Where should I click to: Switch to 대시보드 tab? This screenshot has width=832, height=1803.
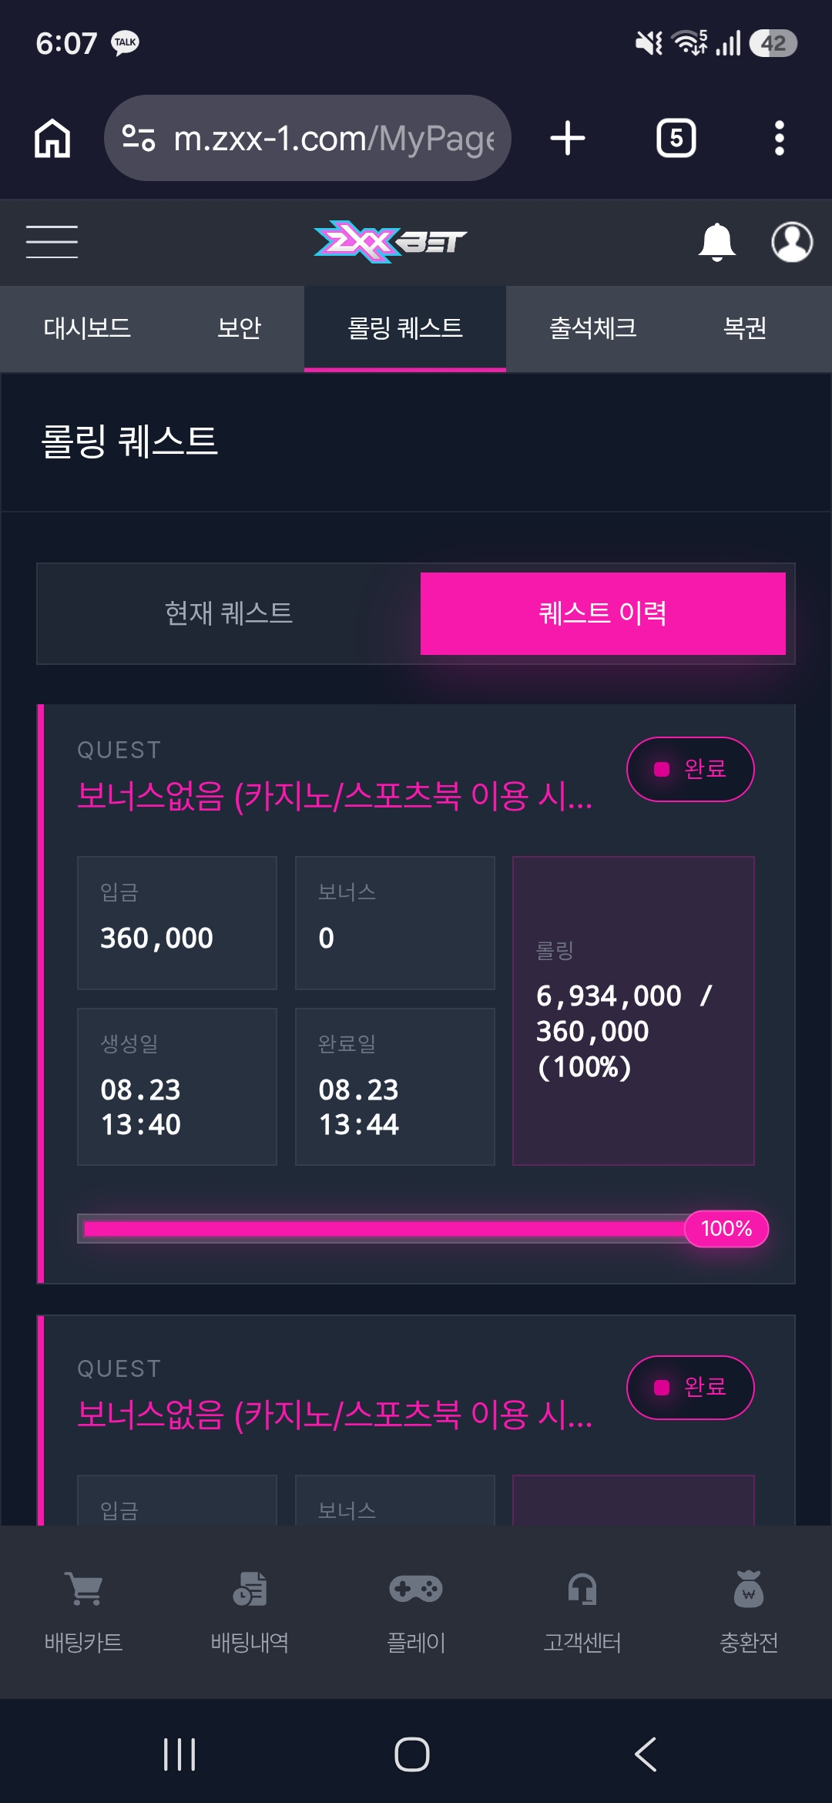point(87,329)
